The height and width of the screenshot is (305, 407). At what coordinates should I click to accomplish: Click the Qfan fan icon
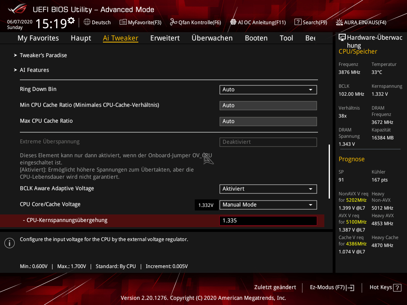click(x=173, y=22)
